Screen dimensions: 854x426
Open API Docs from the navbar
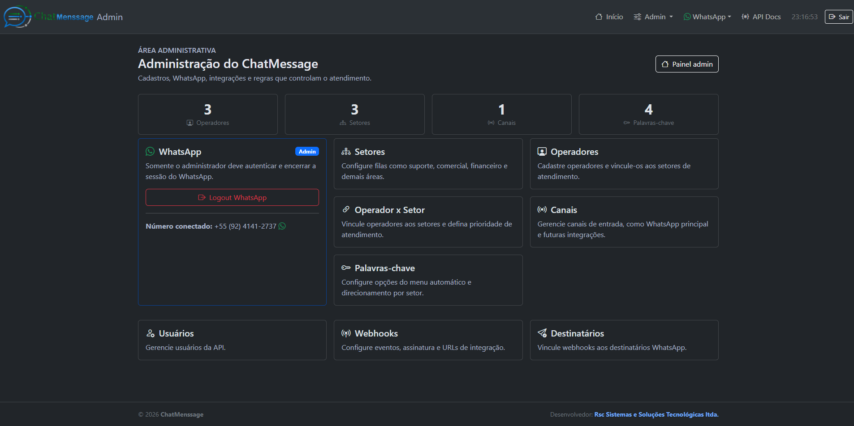tap(761, 17)
